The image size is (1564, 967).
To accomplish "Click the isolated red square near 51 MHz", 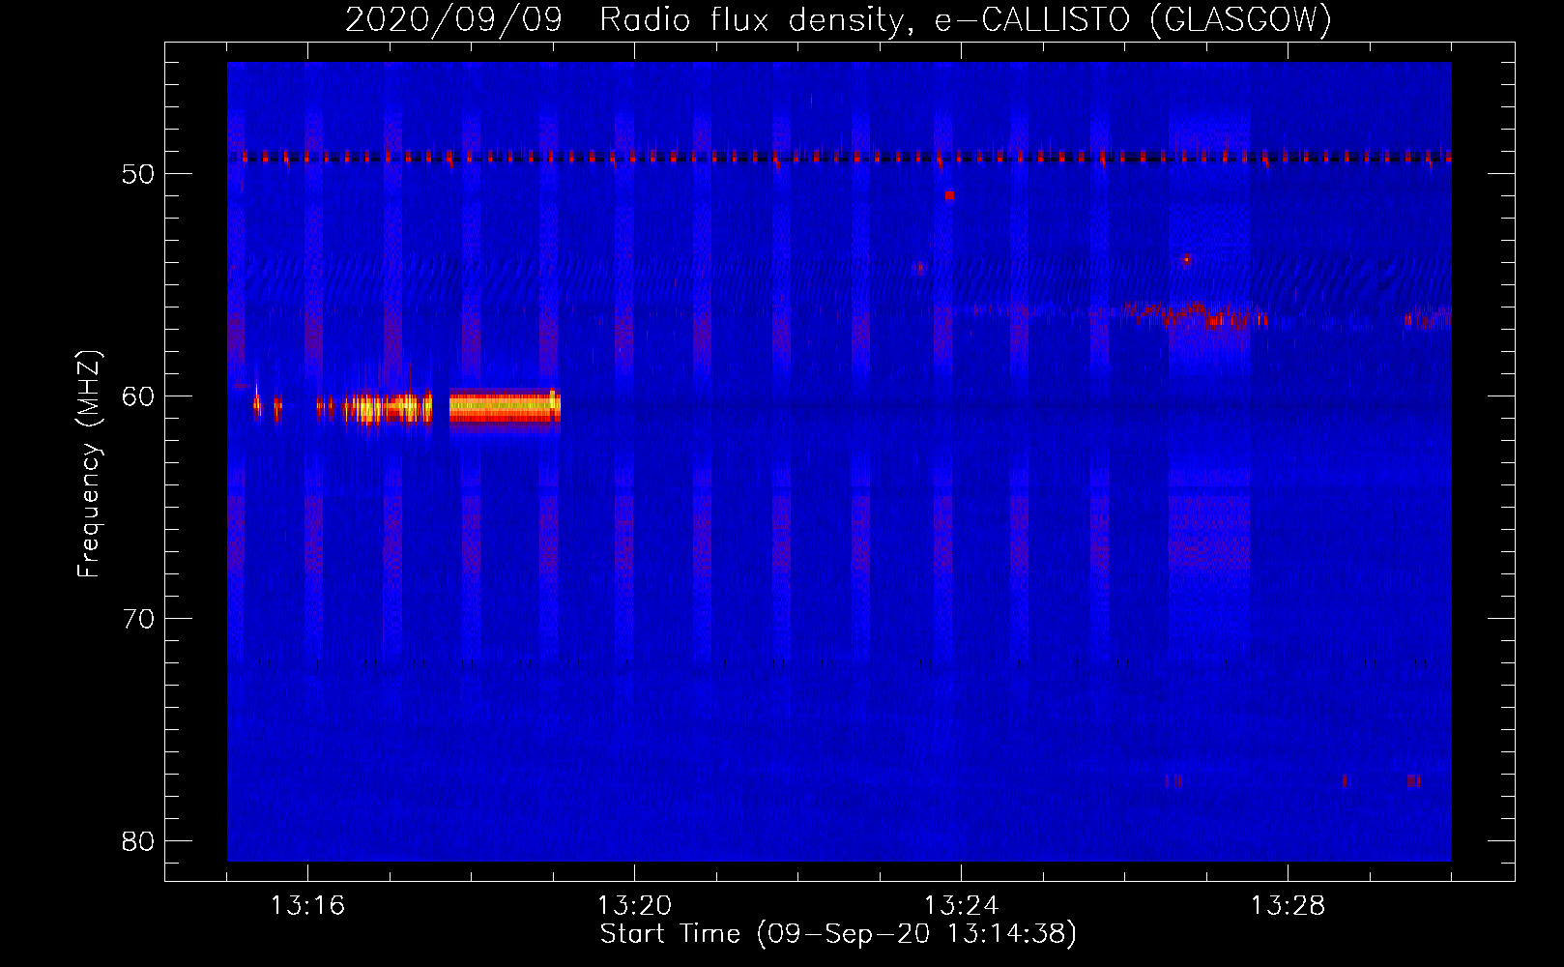I will pos(950,195).
